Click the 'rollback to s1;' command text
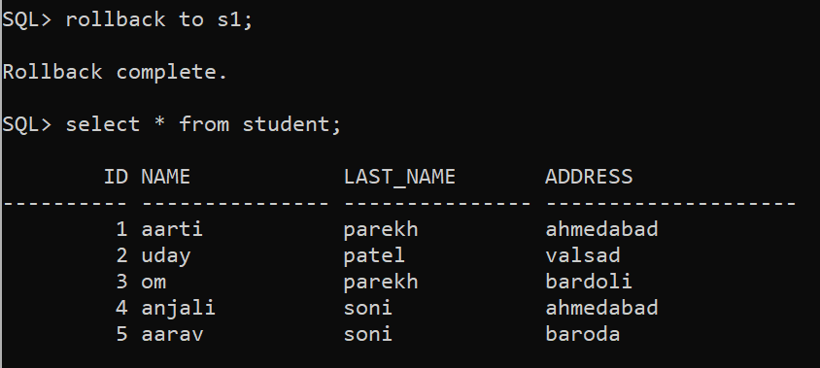820x368 pixels. [159, 19]
